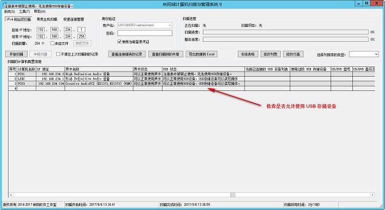Click the last octet of start IP
This screenshot has height=210, width=385.
click(81, 30)
